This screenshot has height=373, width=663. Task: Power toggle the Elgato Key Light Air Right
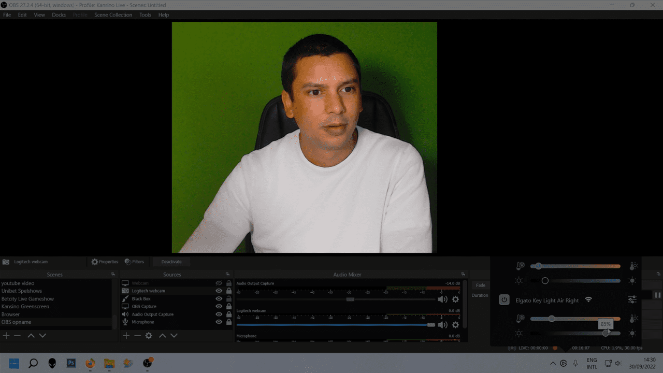504,300
